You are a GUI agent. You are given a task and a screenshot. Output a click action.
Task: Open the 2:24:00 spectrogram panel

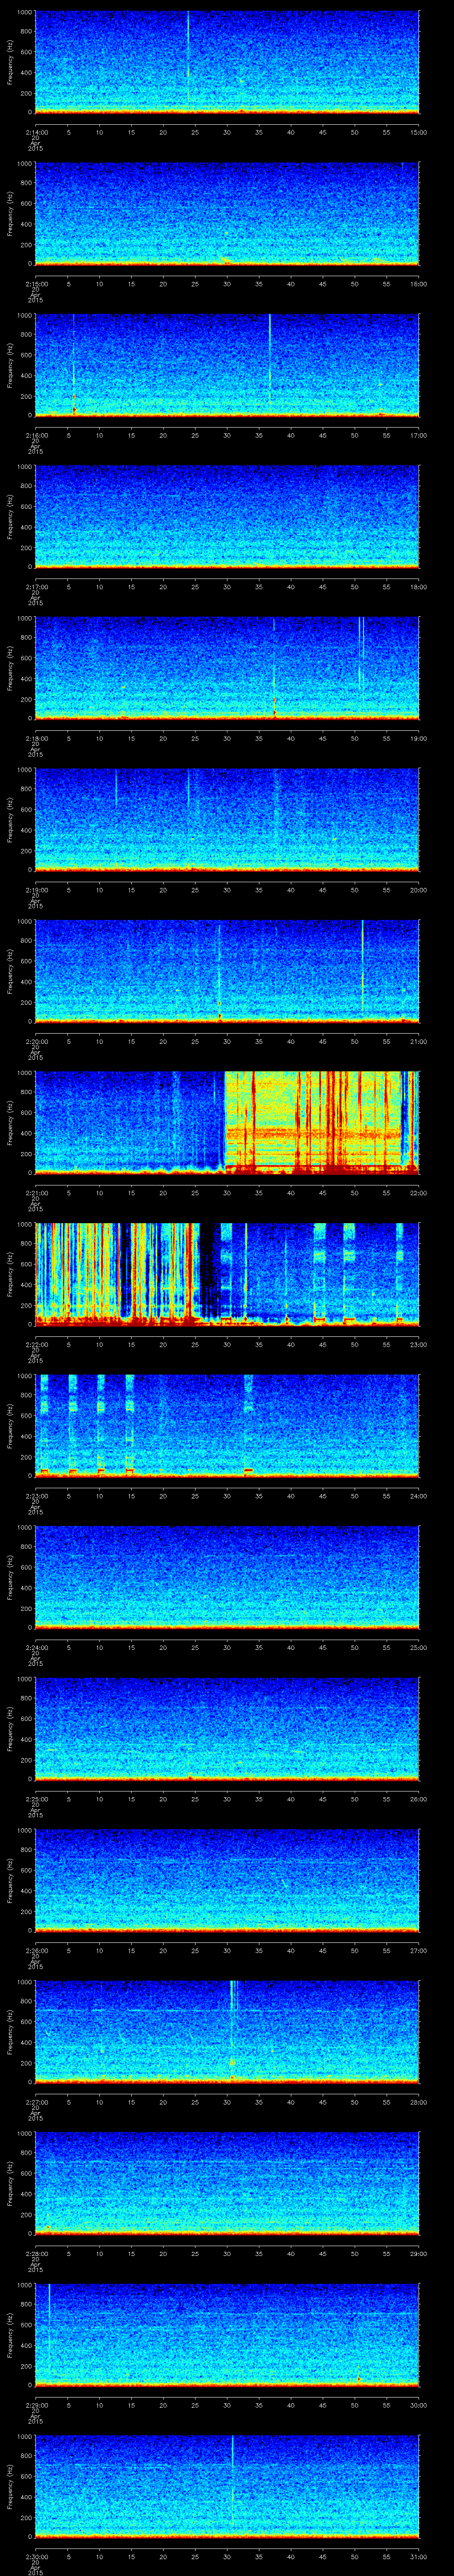point(227,1575)
